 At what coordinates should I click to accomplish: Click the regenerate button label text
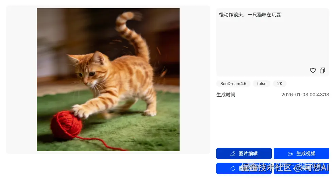[248, 168]
